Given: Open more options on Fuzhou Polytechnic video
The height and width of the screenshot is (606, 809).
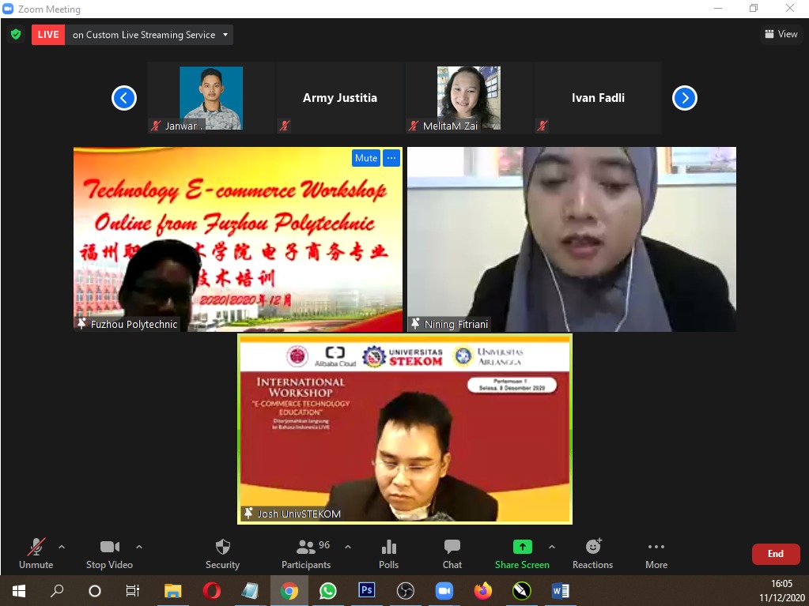Looking at the screenshot, I should pos(391,158).
